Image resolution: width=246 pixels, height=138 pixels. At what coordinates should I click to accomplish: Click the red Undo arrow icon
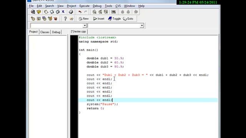(80, 12)
